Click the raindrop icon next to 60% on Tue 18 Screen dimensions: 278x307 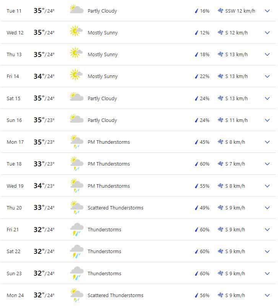pos(197,164)
